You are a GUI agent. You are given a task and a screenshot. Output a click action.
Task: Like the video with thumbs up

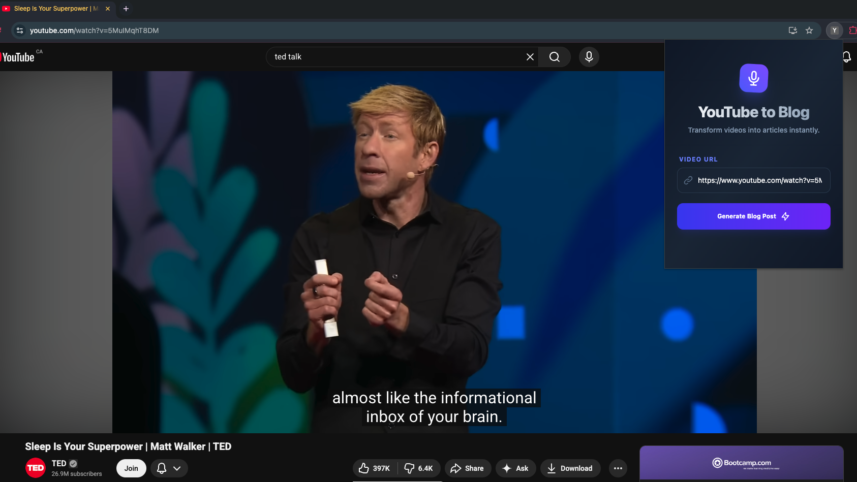(374, 468)
